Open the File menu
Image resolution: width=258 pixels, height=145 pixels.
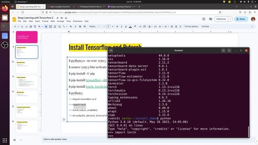(19, 21)
